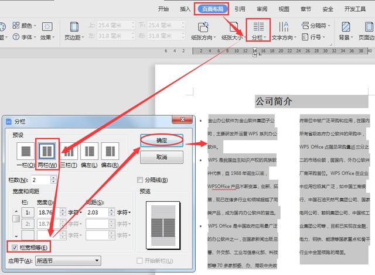Confirm with the 确定 button

tap(162, 140)
